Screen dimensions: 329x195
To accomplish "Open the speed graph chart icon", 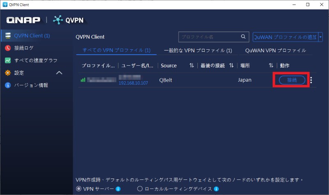I will coord(8,60).
